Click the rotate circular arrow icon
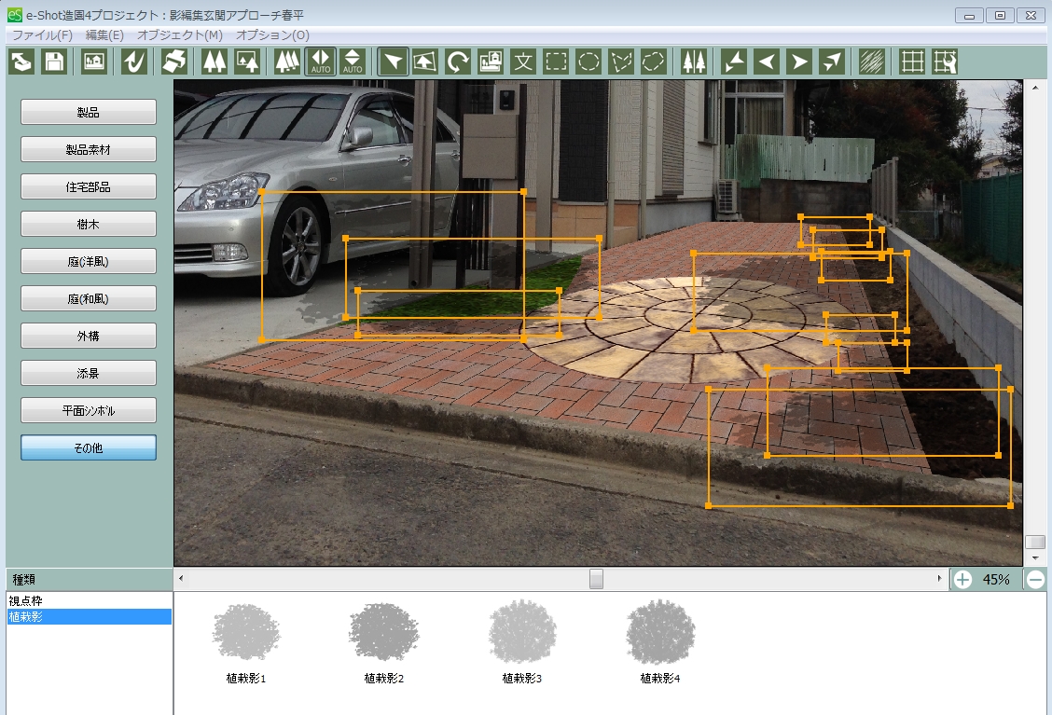The image size is (1052, 715). (458, 62)
